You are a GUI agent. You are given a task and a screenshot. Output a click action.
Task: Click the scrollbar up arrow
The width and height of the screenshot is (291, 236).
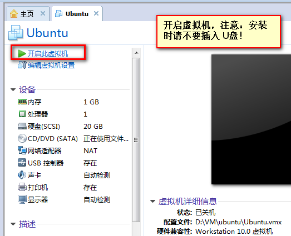136,53
